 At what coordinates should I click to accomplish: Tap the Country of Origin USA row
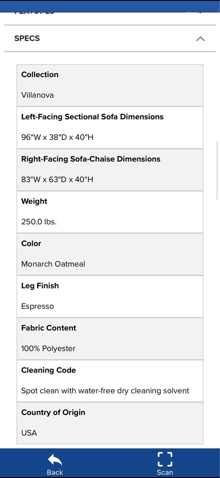point(110,423)
